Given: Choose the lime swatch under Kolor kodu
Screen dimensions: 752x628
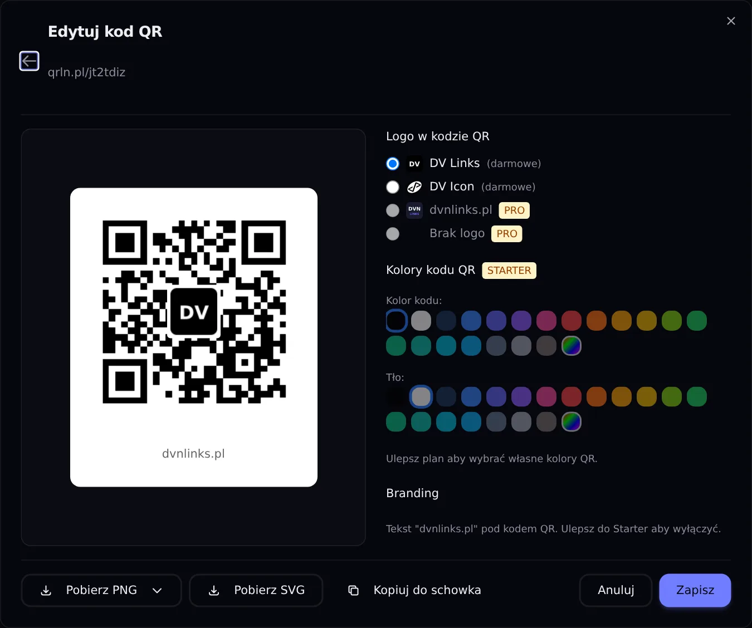Looking at the screenshot, I should click(x=672, y=321).
